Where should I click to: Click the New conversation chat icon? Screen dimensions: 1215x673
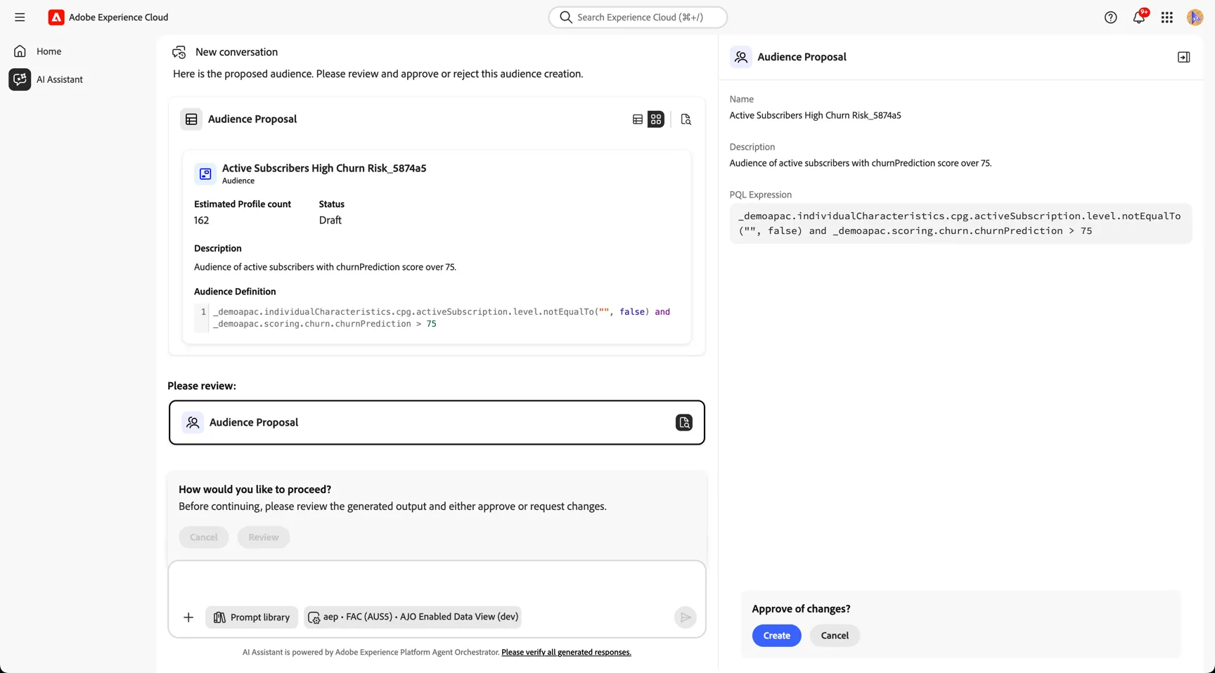[x=179, y=52]
